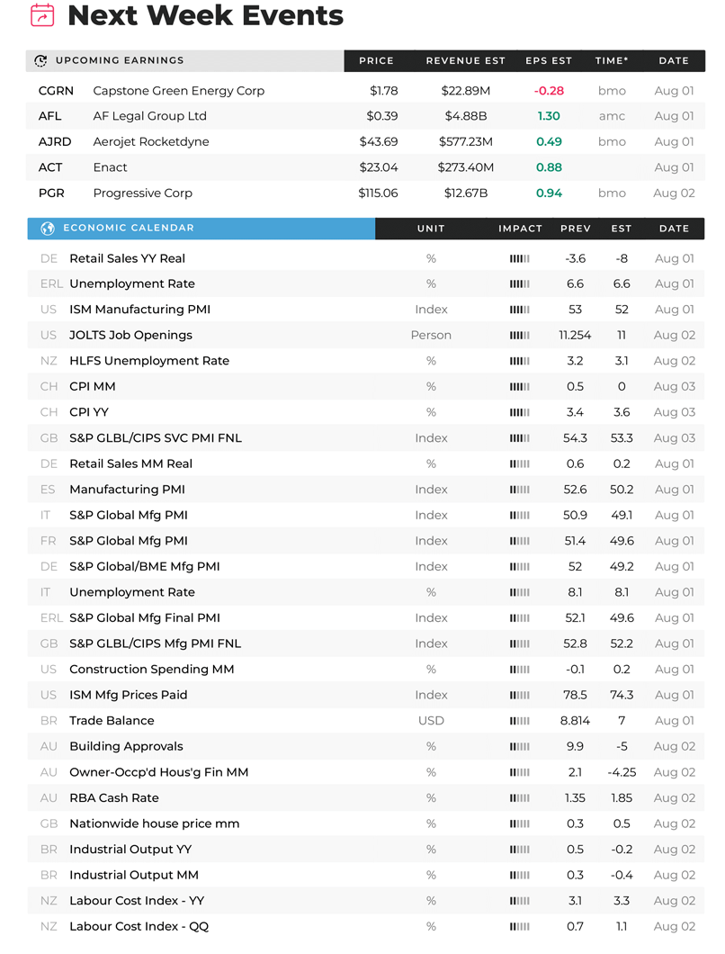The height and width of the screenshot is (954, 725).
Task: Click the ACT ticker symbol
Action: point(50,167)
